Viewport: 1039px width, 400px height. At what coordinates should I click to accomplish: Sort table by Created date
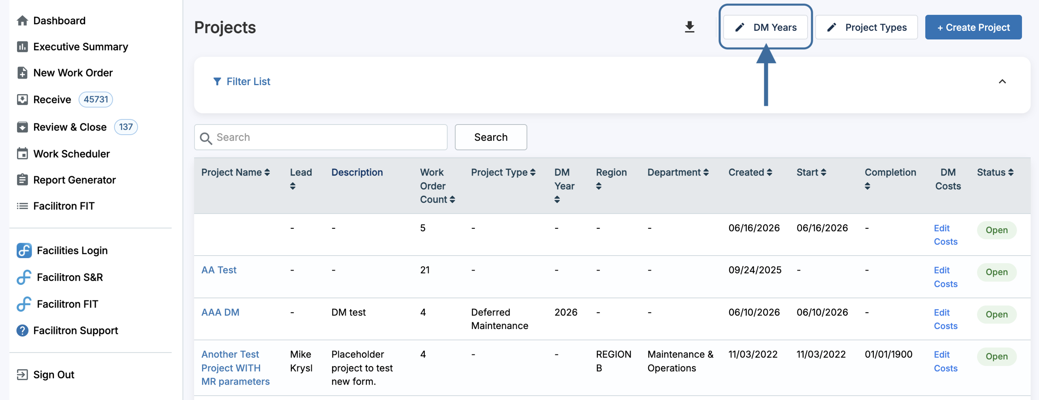point(770,172)
